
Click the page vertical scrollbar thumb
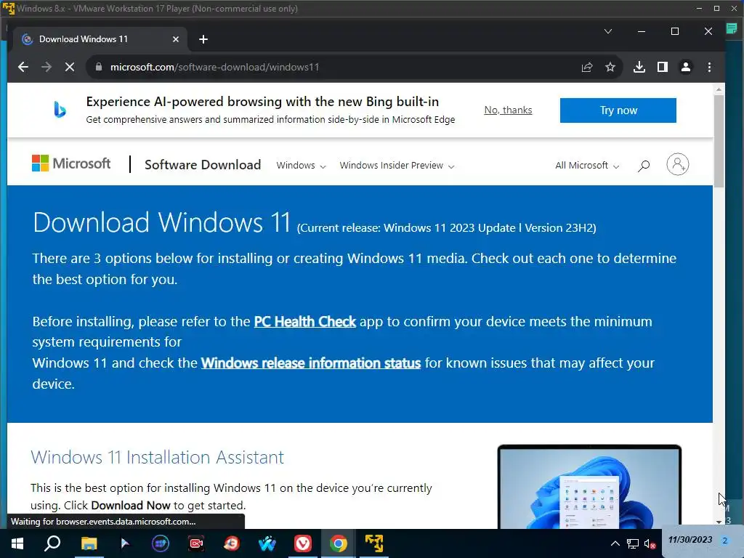click(x=719, y=141)
